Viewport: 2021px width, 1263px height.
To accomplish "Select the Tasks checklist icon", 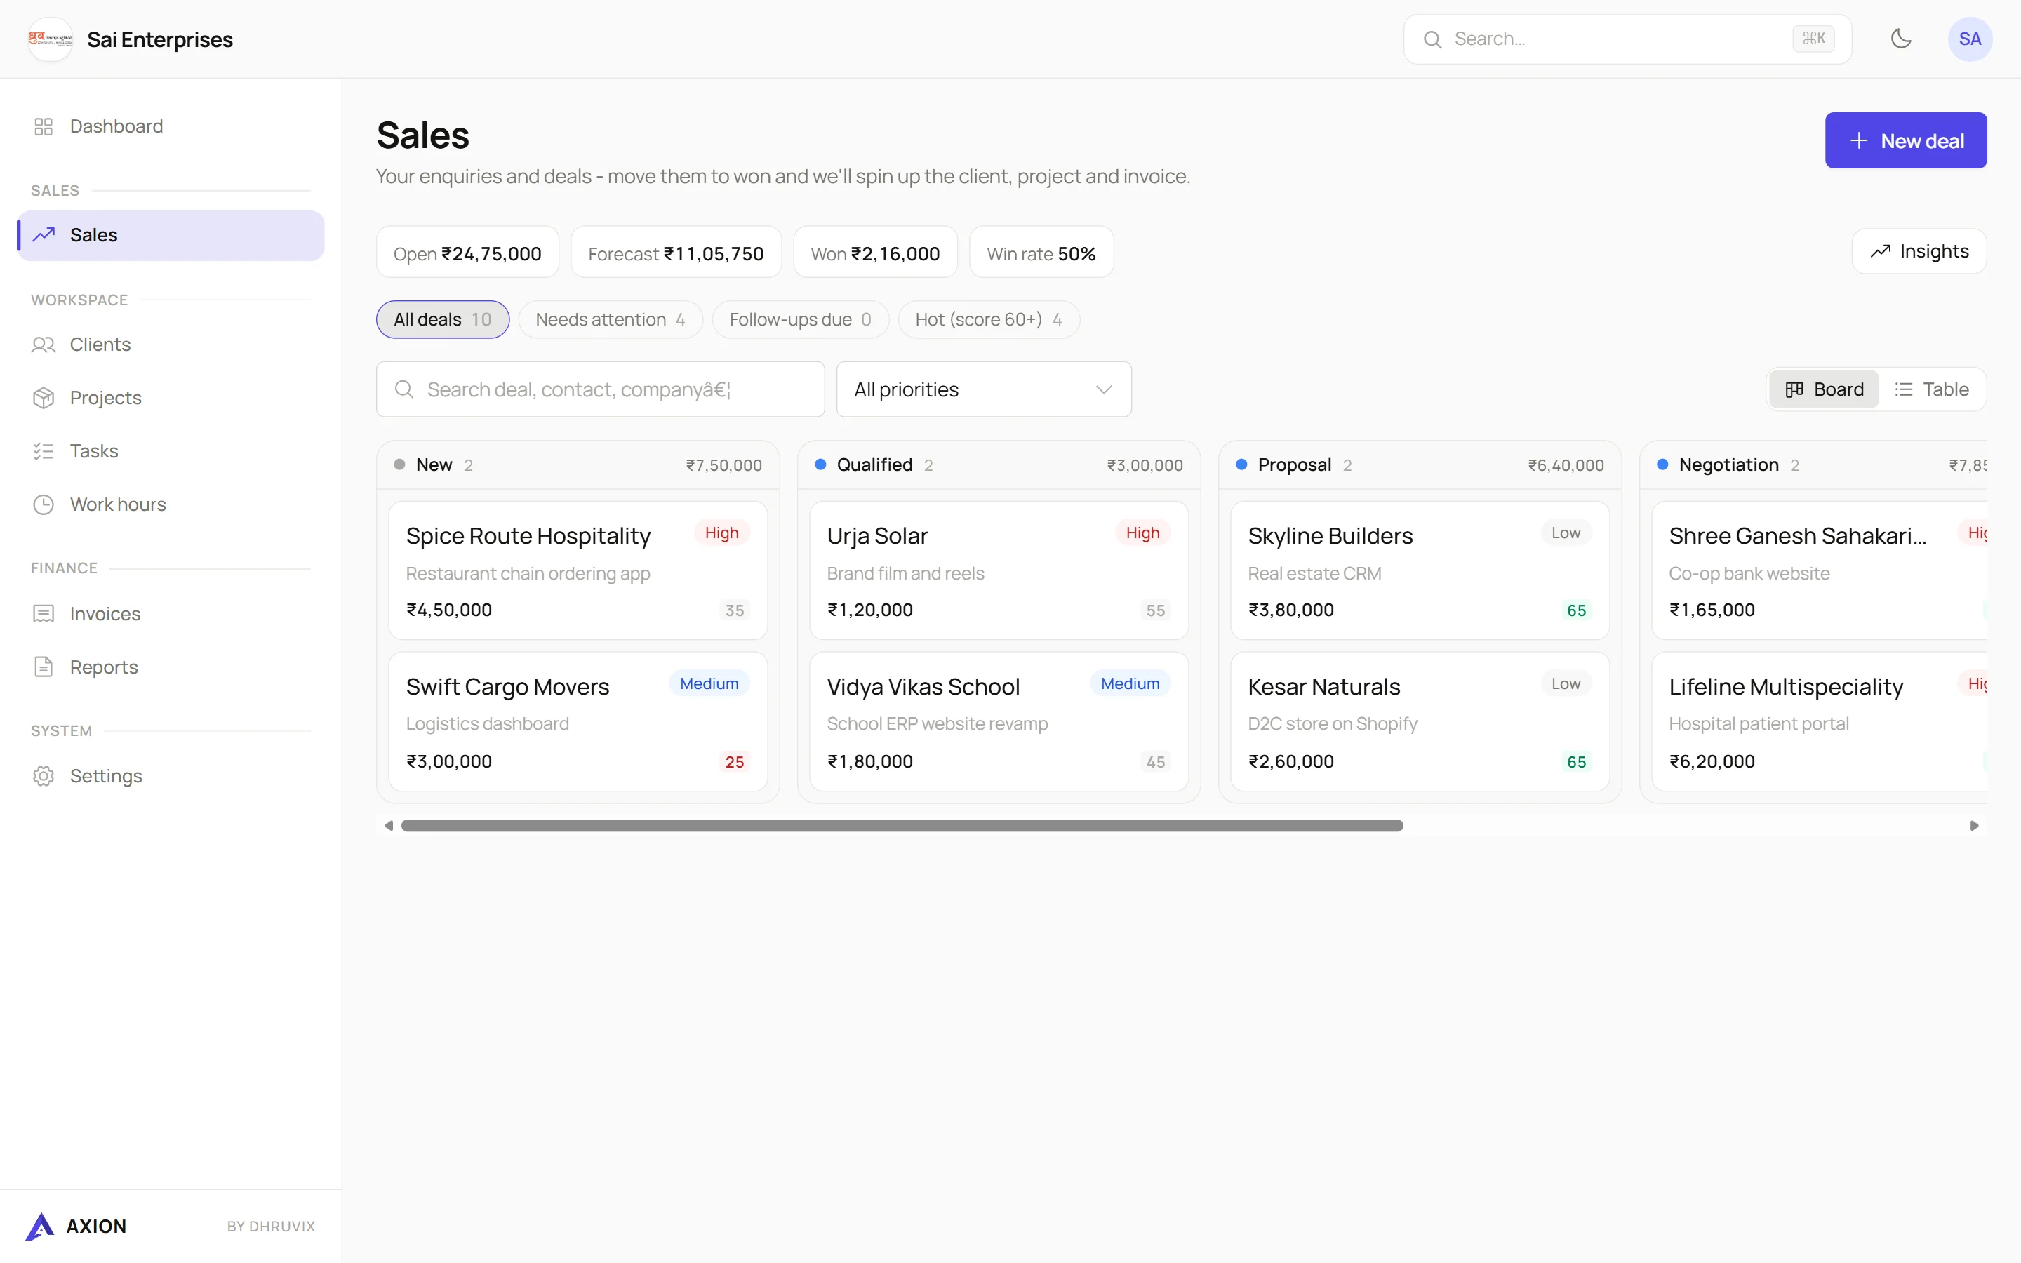I will pos(44,451).
